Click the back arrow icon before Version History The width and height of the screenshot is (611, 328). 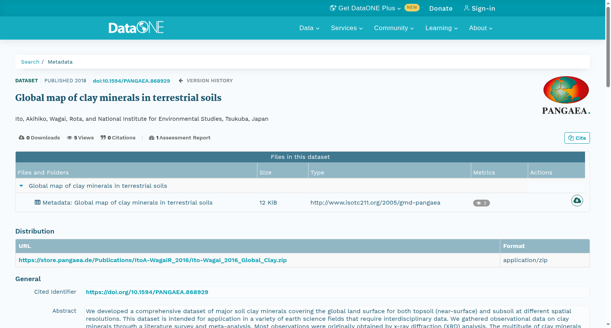pos(181,81)
